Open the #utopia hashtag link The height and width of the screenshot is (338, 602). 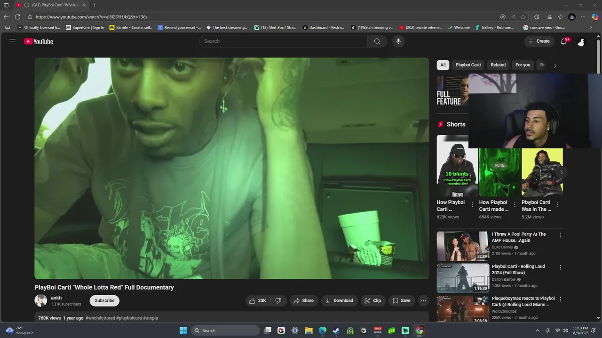(150, 318)
